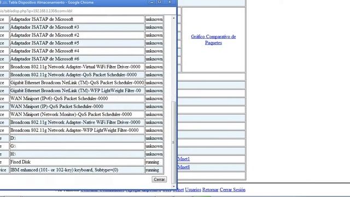Click 'unknown' status of Virtual WiFi Filter row
Viewport: 350px width, 197px height.
point(154,67)
